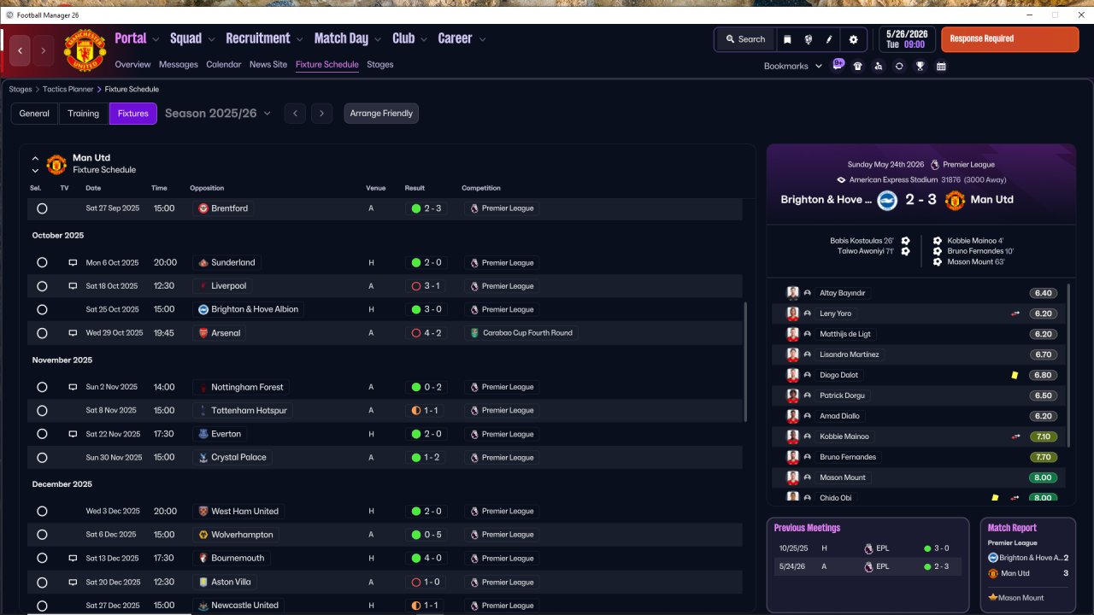Select the Sunderland fixture radio button
Image resolution: width=1094 pixels, height=615 pixels.
pyautogui.click(x=42, y=263)
